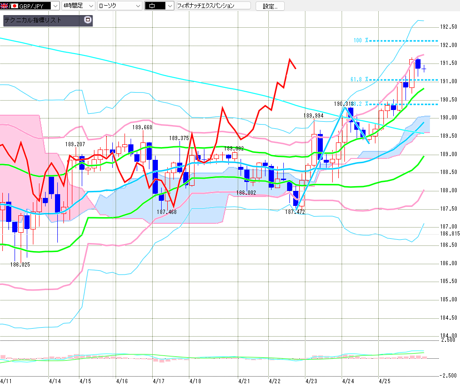
Task: Click the 186.025 low price label
Action: coord(20,265)
